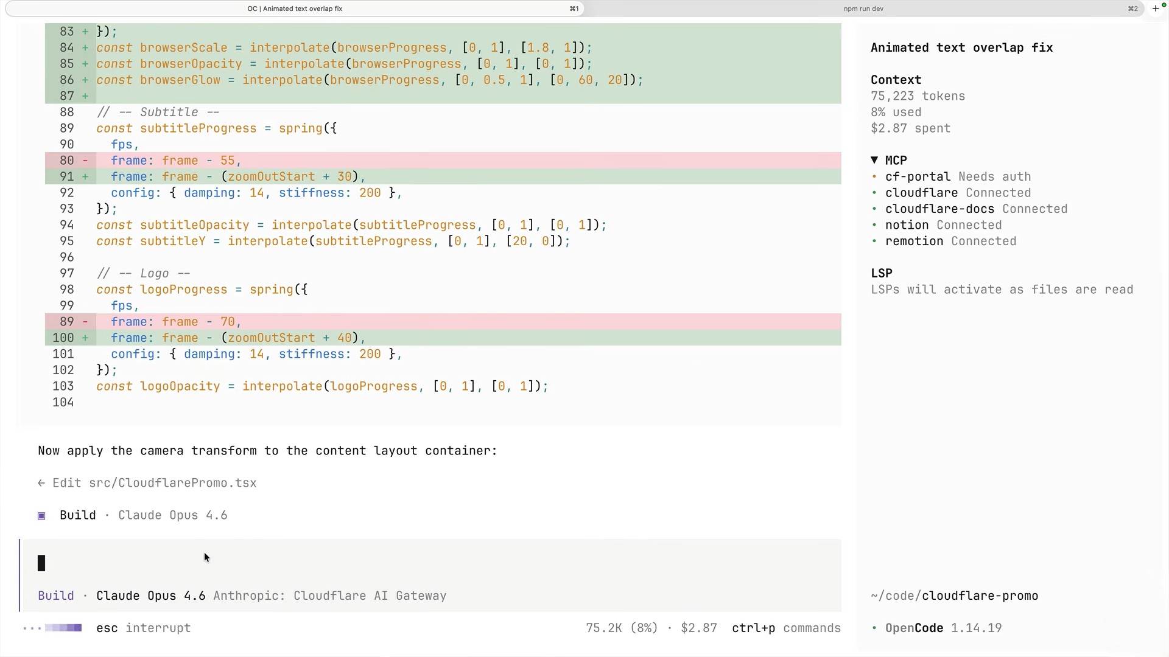The width and height of the screenshot is (1169, 657).
Task: Collapse the MCP section triangle
Action: [x=874, y=160]
